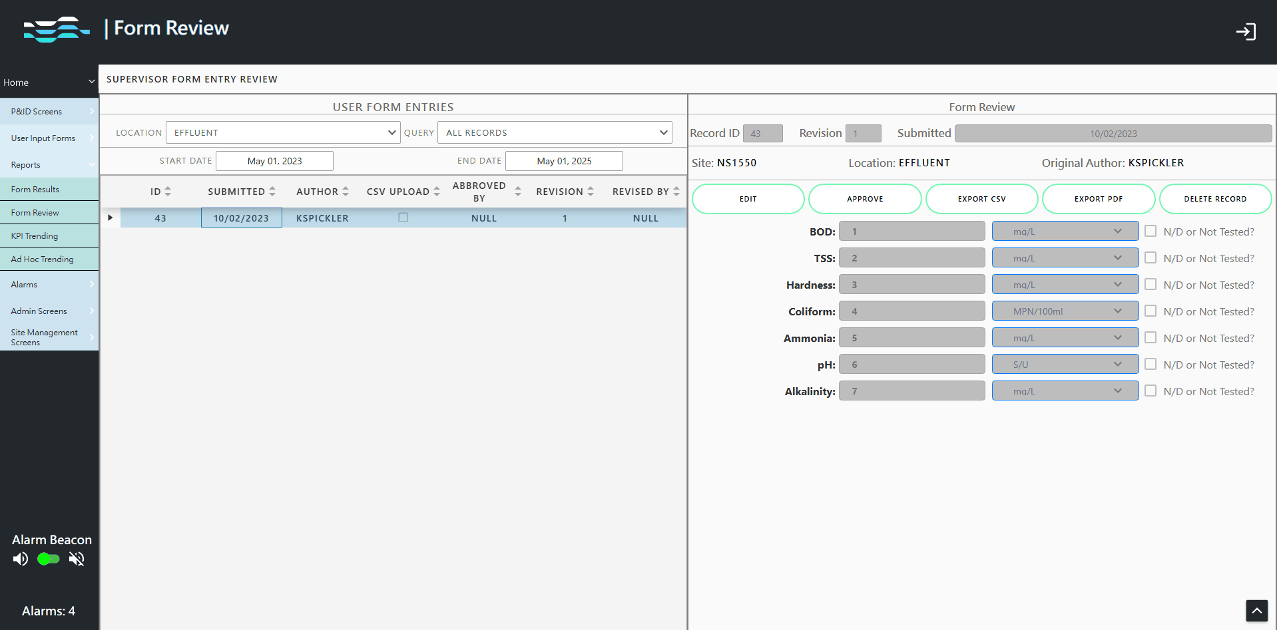The width and height of the screenshot is (1277, 630).
Task: Open KPI Trending in the sidebar
Action: [x=35, y=236]
